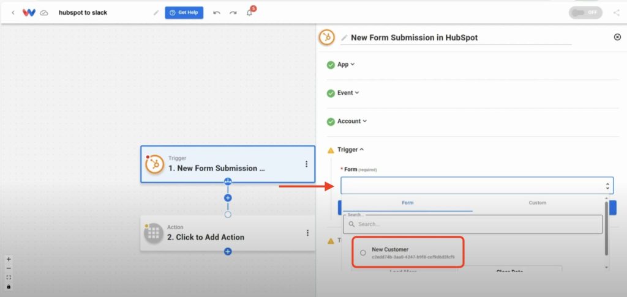Redo the last change

click(233, 13)
